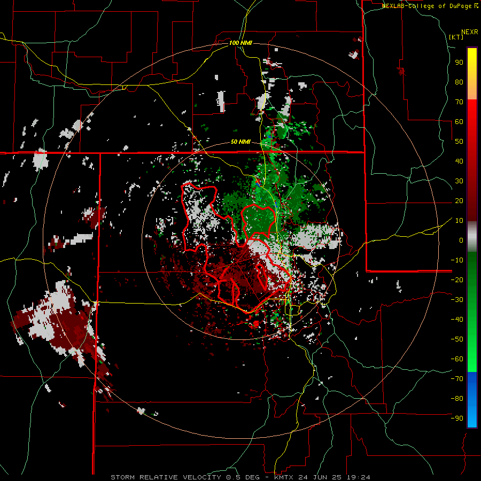Click the 10 value on the velocity scale
The width and height of the screenshot is (481, 481).
coord(459,221)
